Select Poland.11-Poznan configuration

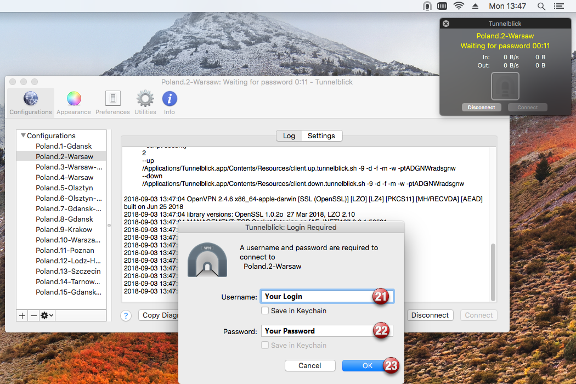pyautogui.click(x=65, y=250)
